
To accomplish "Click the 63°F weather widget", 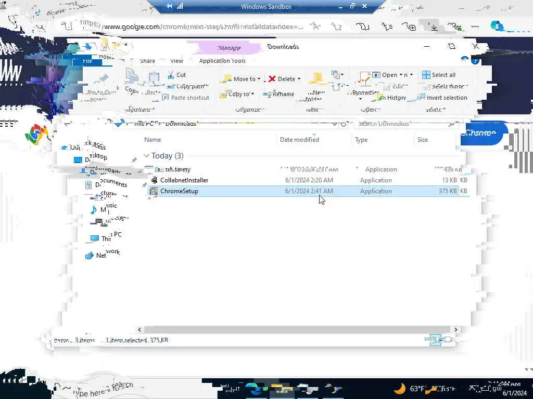I will [x=424, y=389].
